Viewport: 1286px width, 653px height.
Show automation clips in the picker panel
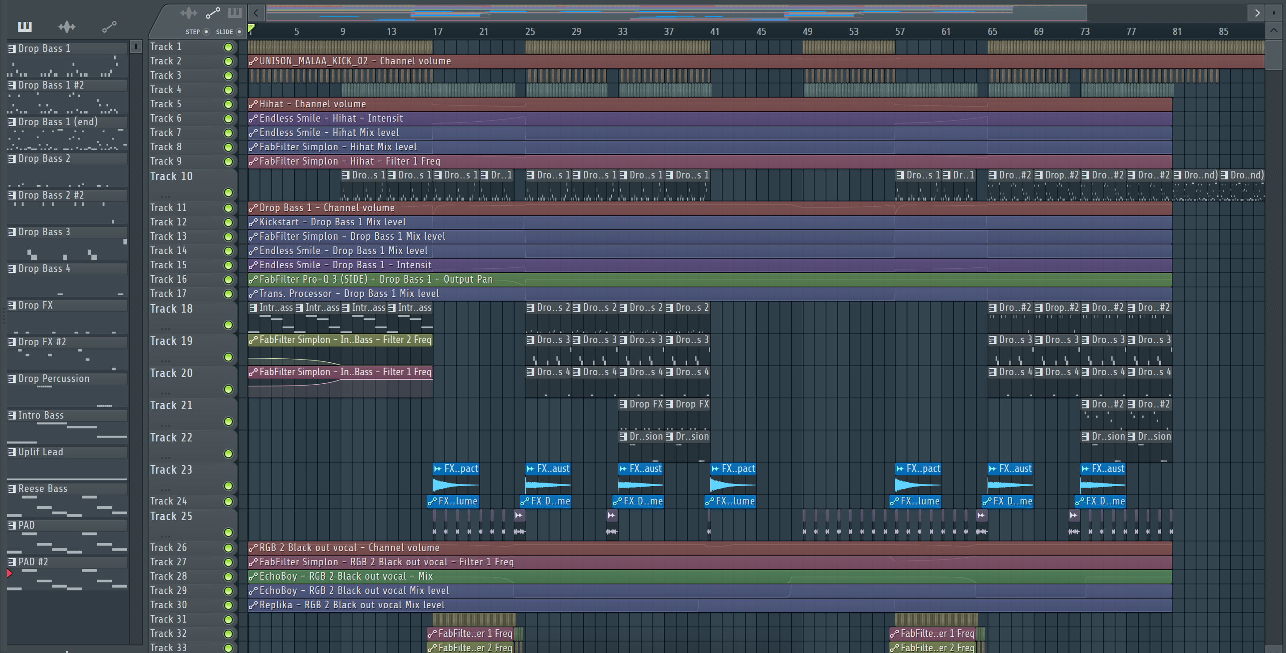pyautogui.click(x=109, y=26)
